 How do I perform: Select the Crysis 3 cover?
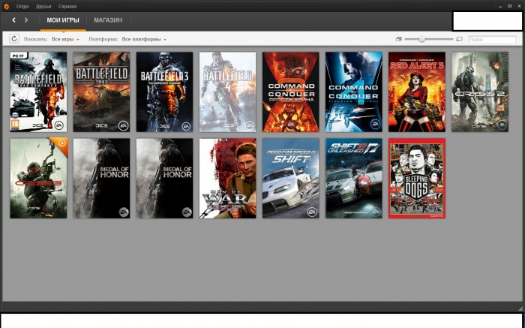tap(38, 178)
